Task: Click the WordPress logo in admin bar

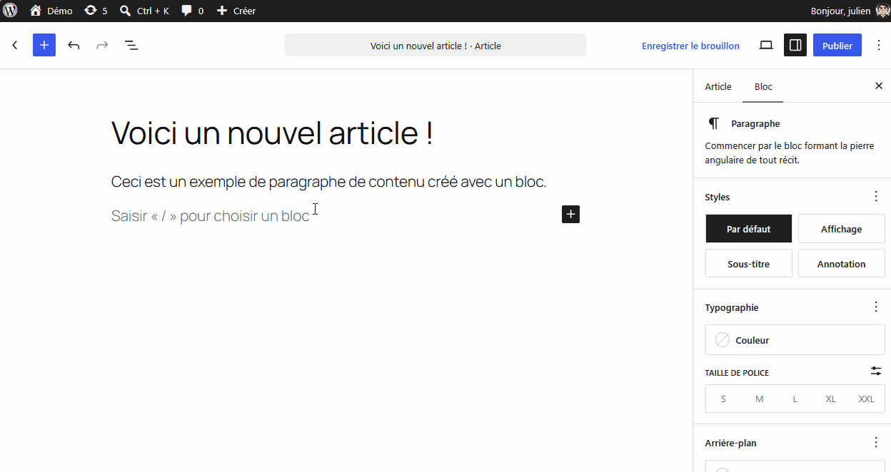Action: point(11,11)
